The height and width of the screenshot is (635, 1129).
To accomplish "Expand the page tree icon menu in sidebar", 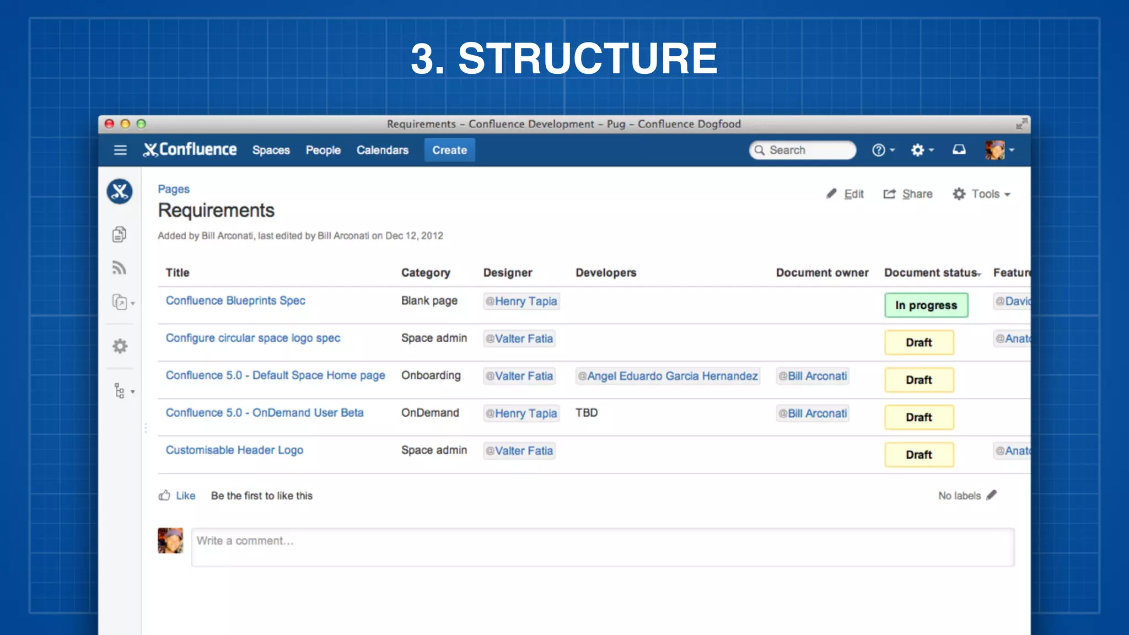I will click(x=123, y=391).
